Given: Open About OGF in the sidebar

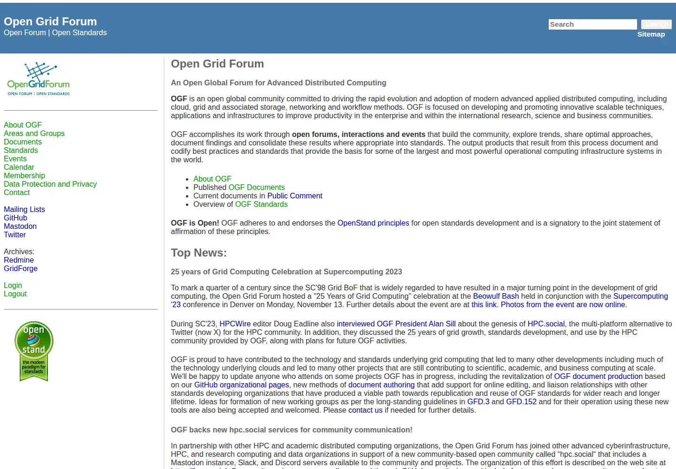Looking at the screenshot, I should click(x=23, y=125).
